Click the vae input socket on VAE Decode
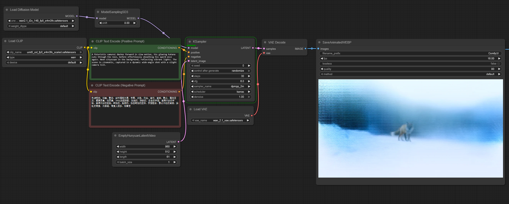Viewport: 509px width, 204px height. pos(264,53)
